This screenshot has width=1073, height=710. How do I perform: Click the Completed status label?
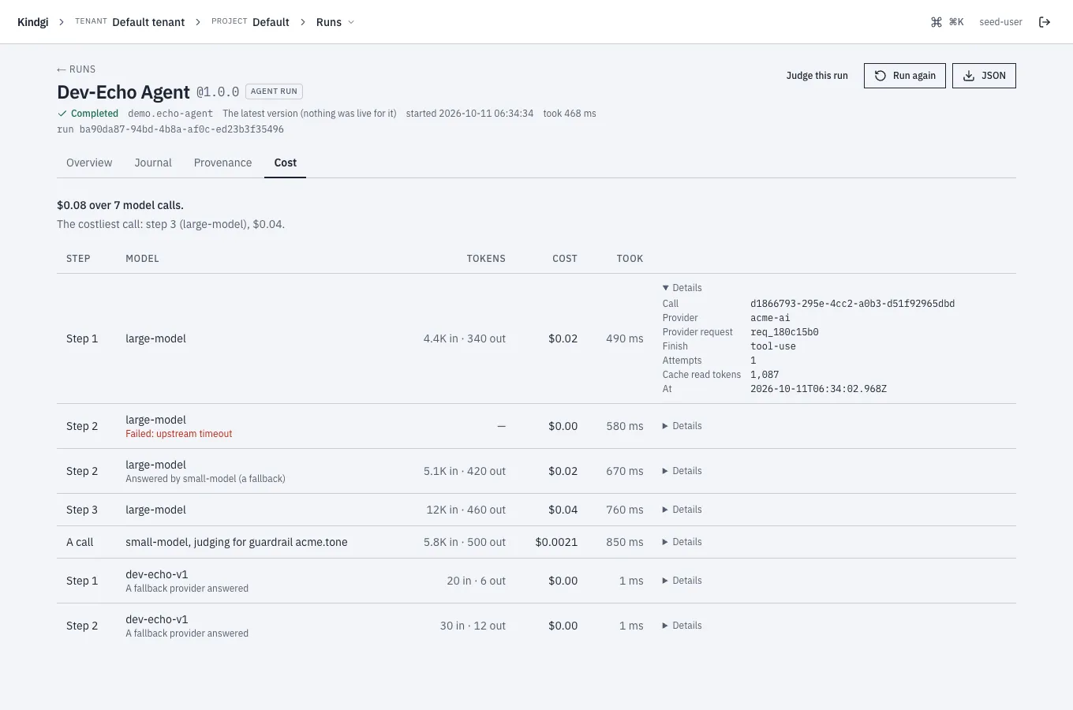point(88,114)
